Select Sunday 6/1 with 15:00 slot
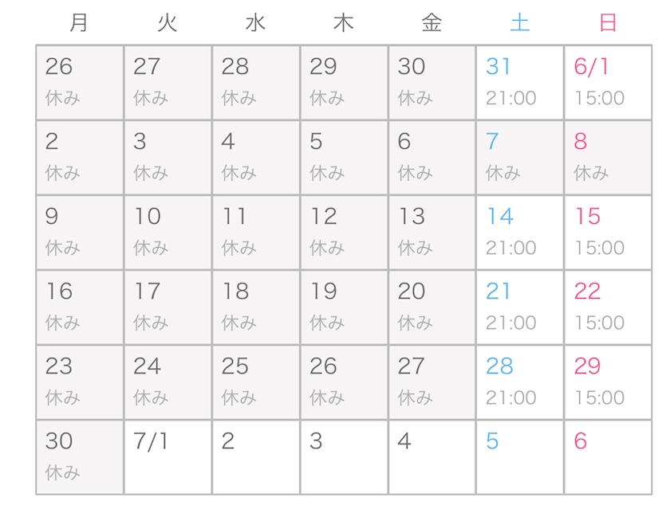Screen dimensions: 670x509 608,82
